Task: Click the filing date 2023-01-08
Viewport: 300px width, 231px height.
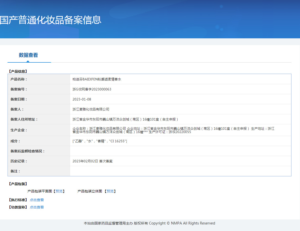Action: point(82,99)
